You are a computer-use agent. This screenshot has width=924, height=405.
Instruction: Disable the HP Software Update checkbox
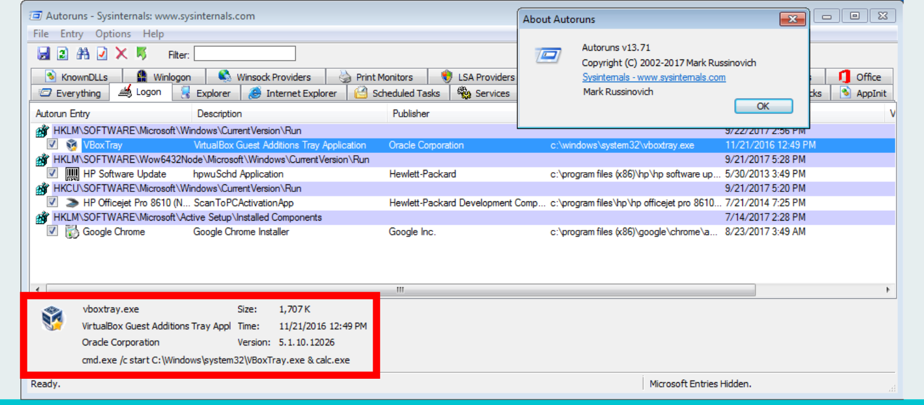53,173
